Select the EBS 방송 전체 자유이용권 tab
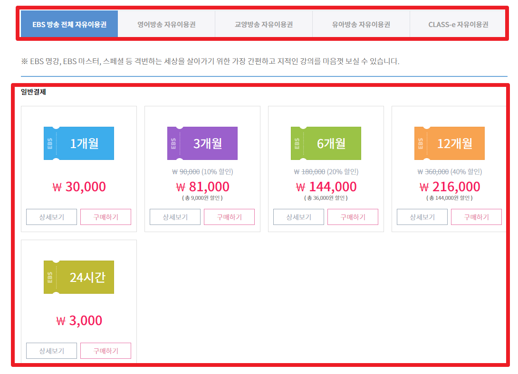The image size is (518, 374). 69,24
